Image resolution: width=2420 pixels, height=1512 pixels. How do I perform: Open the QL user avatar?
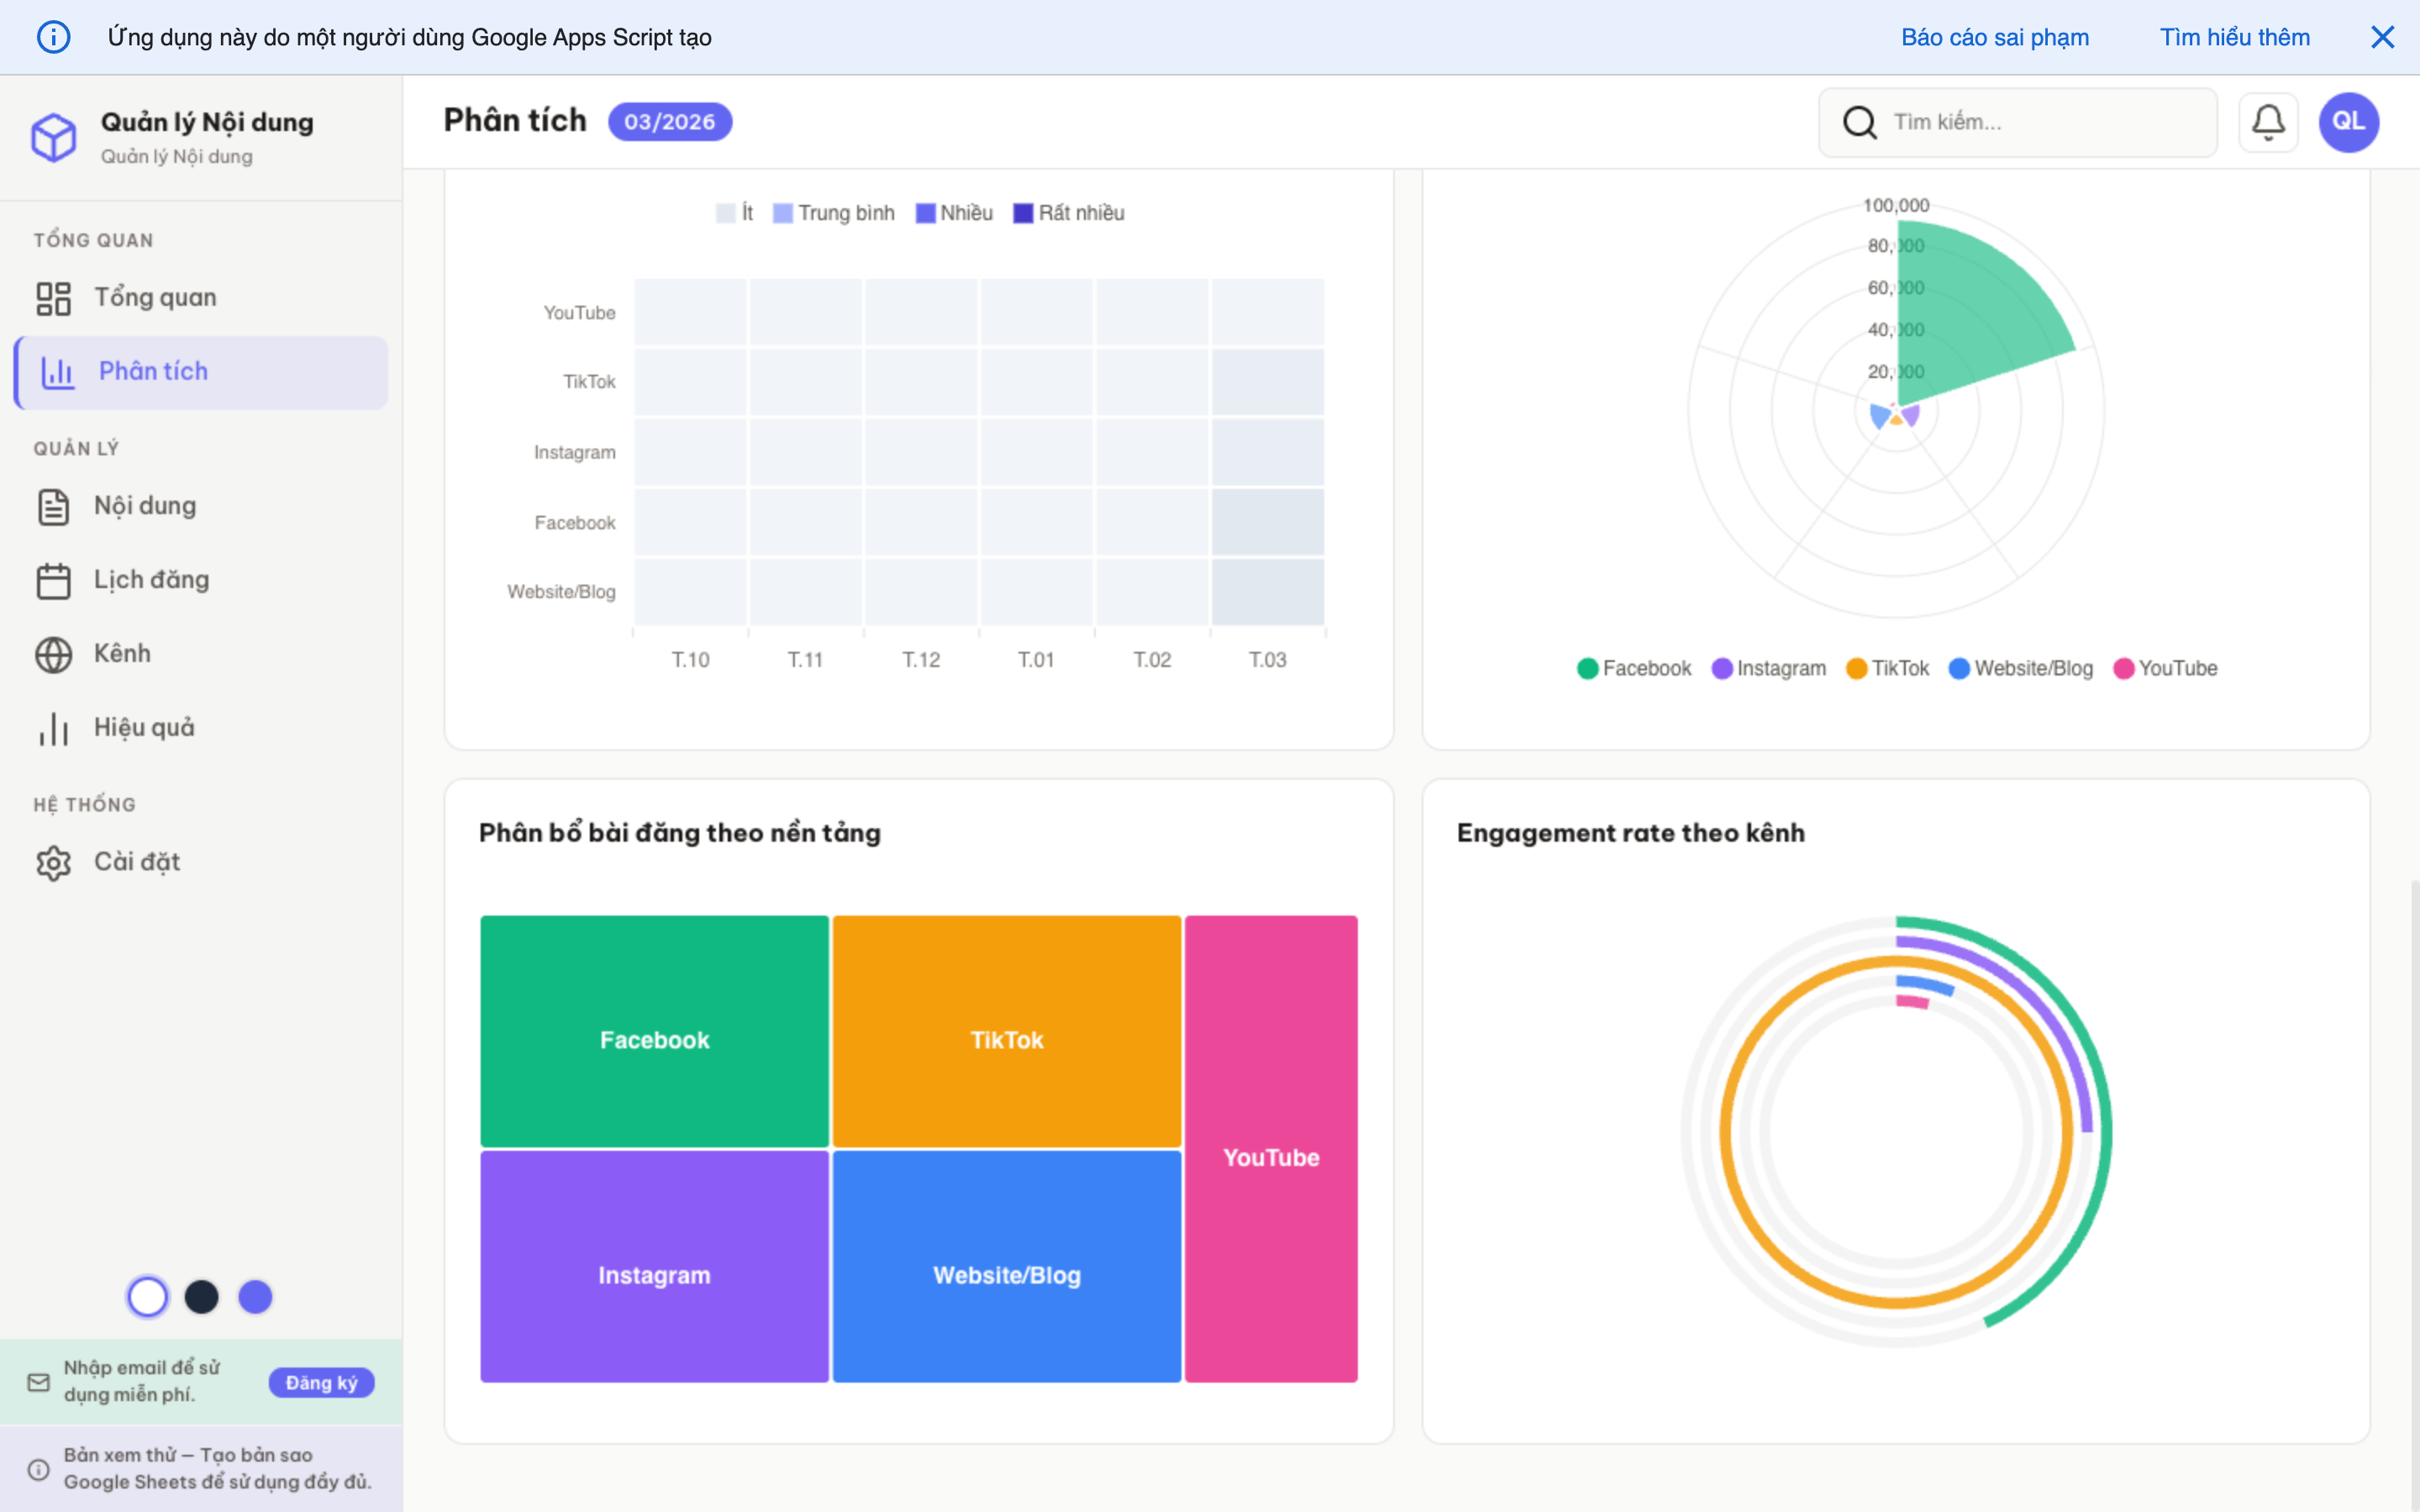(2347, 122)
